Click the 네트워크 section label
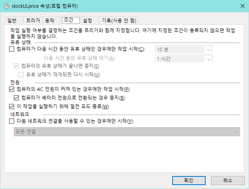This screenshot has width=249, height=189. tap(20, 114)
